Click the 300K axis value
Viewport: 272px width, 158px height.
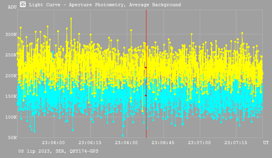(11, 34)
